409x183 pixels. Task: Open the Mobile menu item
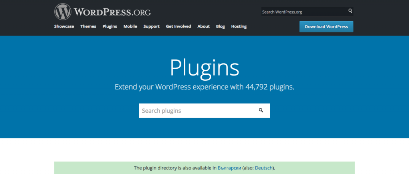click(130, 26)
